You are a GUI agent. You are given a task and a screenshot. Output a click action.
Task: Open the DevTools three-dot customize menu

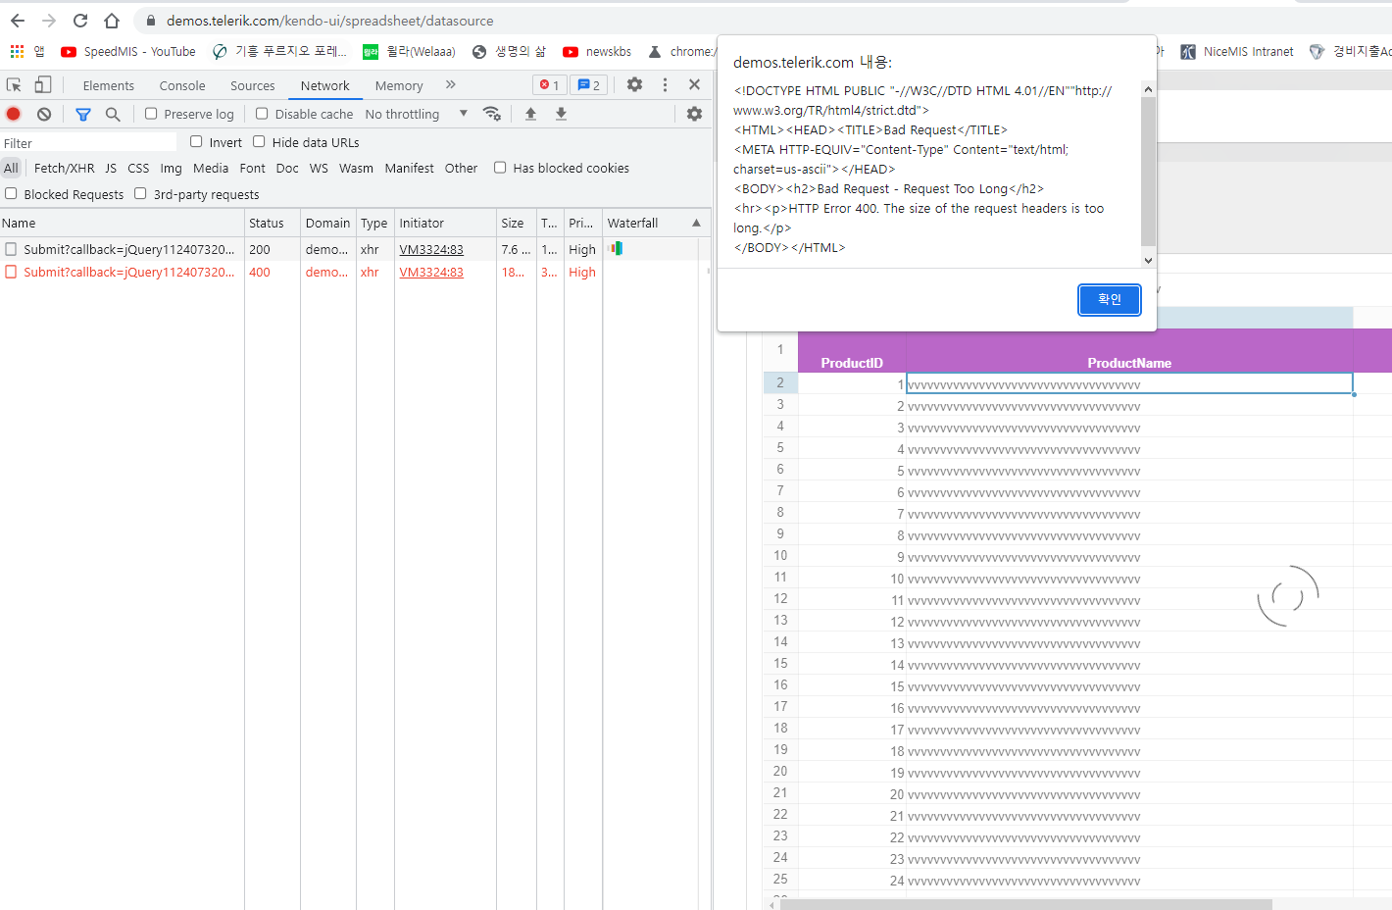[665, 85]
